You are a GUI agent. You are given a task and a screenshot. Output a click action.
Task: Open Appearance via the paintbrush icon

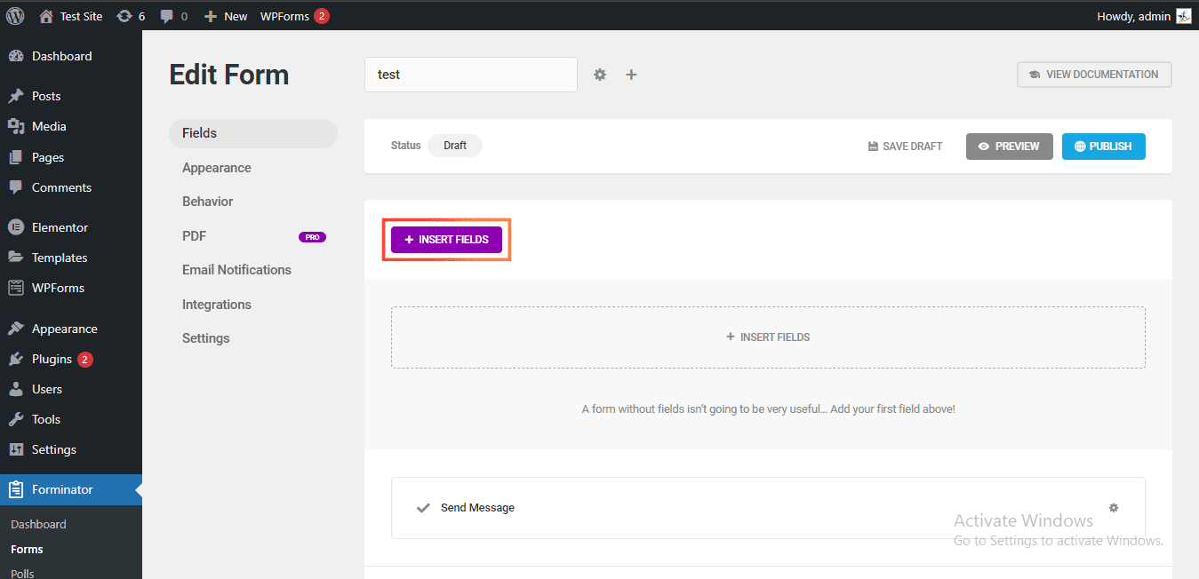coord(18,328)
